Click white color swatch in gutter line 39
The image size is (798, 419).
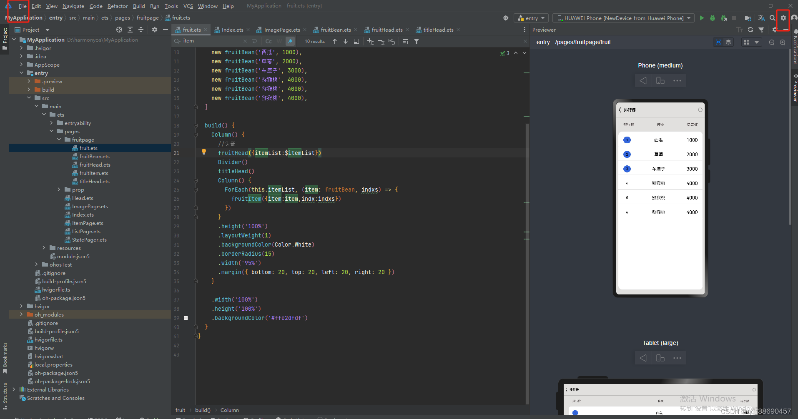(186, 318)
